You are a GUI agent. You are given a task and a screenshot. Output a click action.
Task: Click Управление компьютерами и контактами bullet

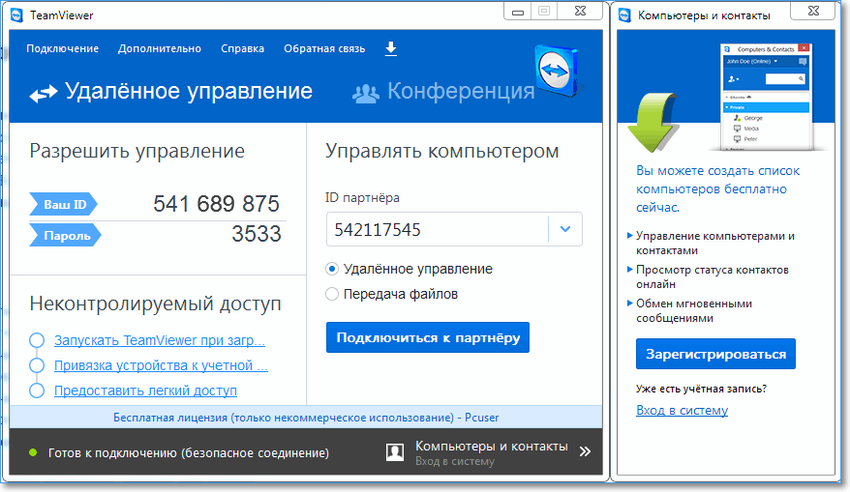click(x=715, y=243)
